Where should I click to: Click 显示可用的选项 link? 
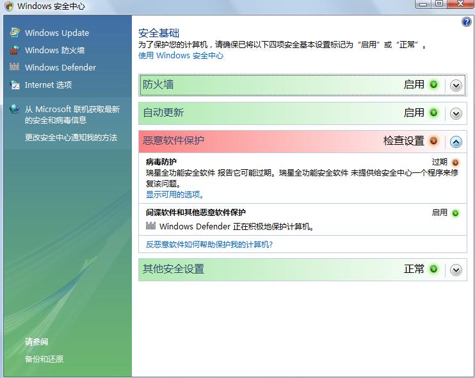tap(175, 195)
